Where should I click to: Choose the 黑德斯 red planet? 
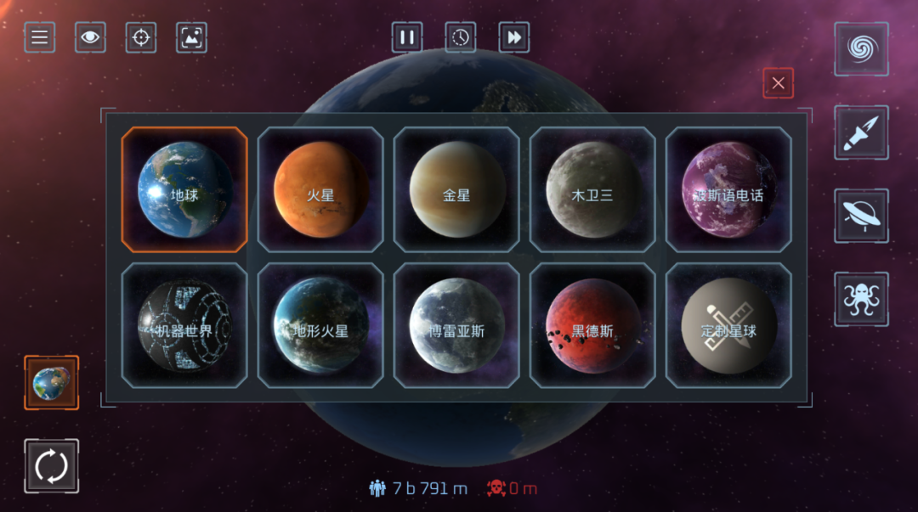(x=592, y=325)
